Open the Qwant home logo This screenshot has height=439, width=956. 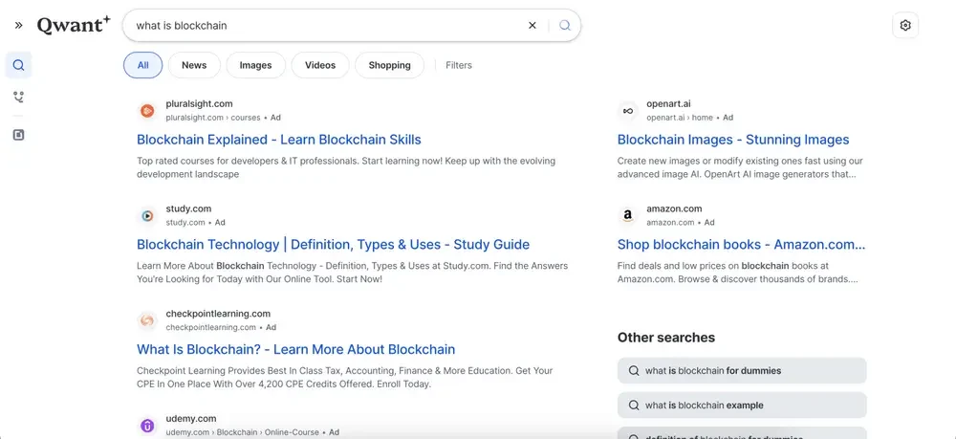pyautogui.click(x=74, y=25)
